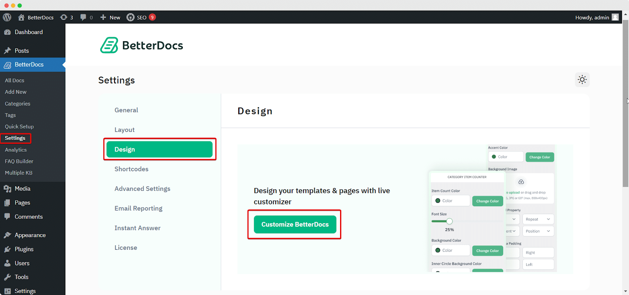Click the BetterDocs logo
Image resolution: width=629 pixels, height=295 pixels.
pos(142,45)
